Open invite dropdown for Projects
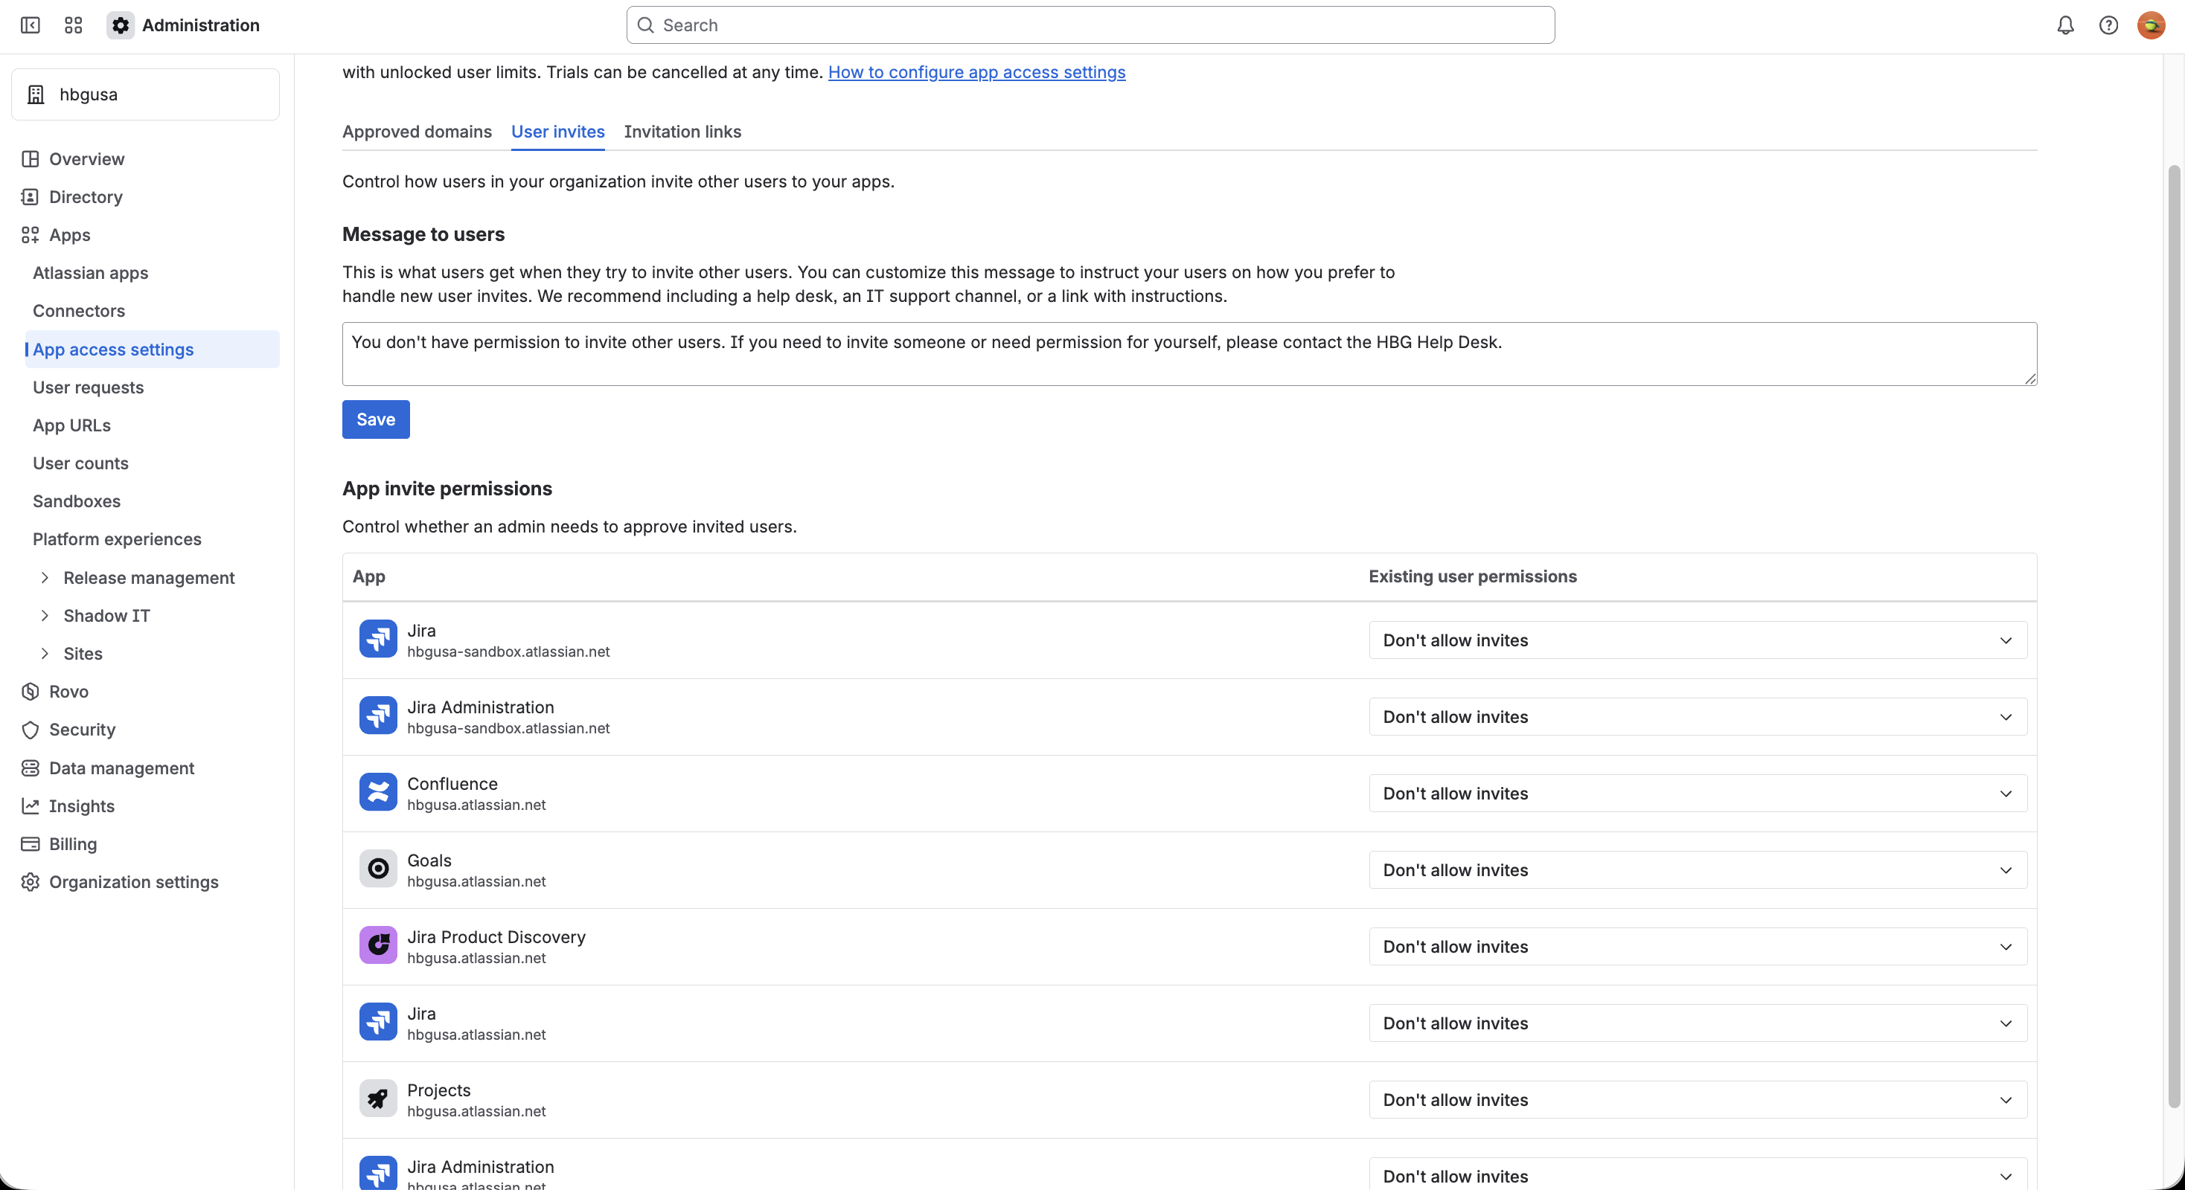The height and width of the screenshot is (1190, 2185). (x=1698, y=1100)
